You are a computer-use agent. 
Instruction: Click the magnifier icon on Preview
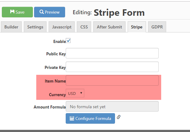tap(42, 12)
